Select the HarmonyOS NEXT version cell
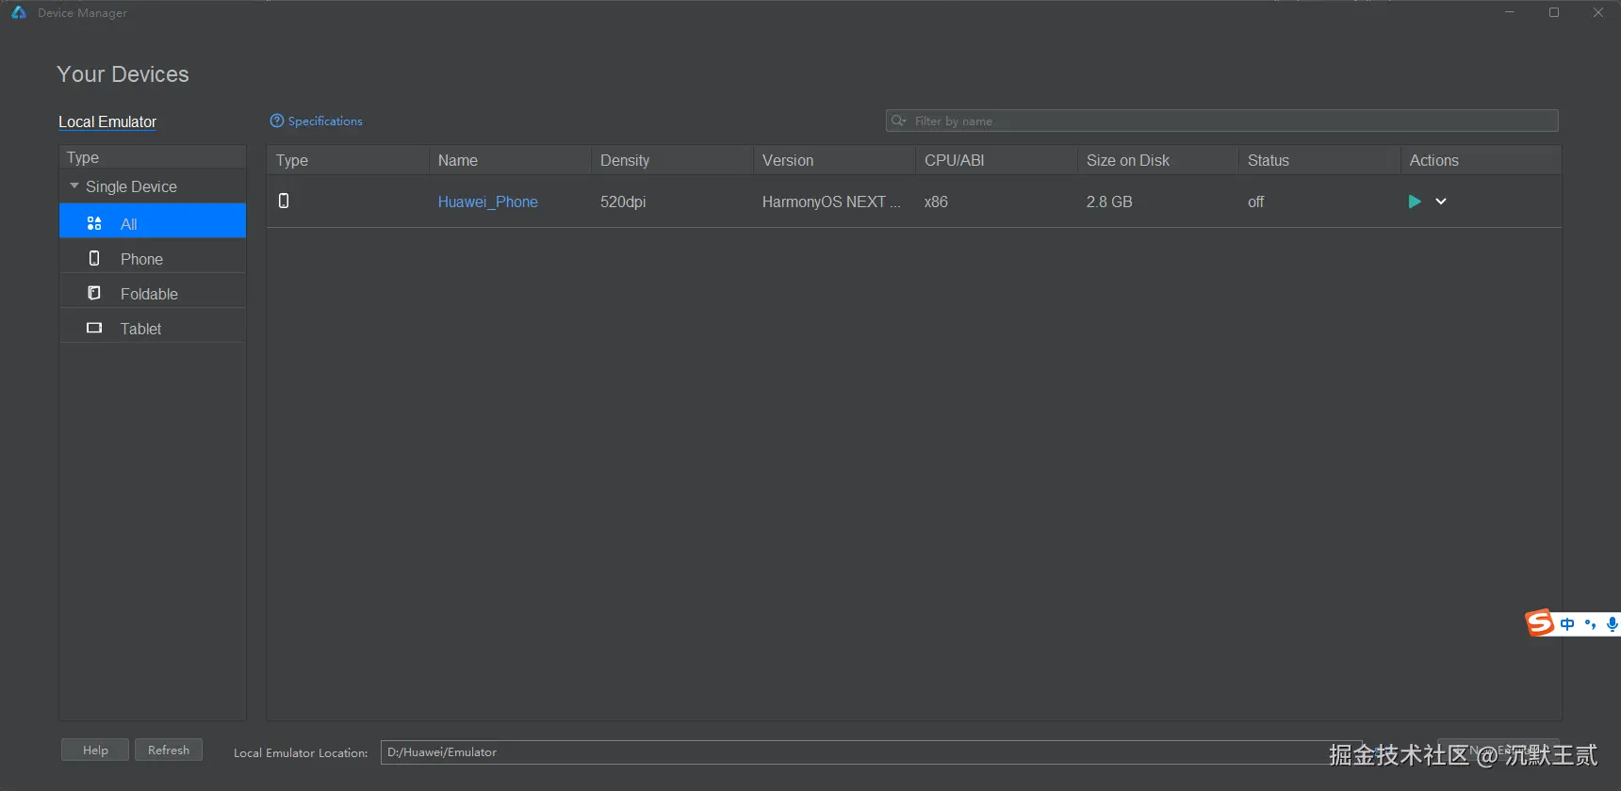This screenshot has width=1621, height=791. coord(831,202)
